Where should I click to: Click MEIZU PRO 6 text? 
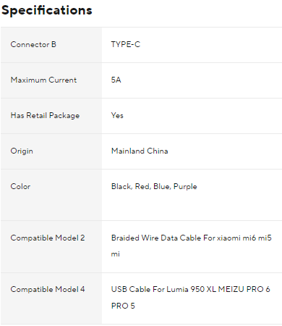point(244,289)
